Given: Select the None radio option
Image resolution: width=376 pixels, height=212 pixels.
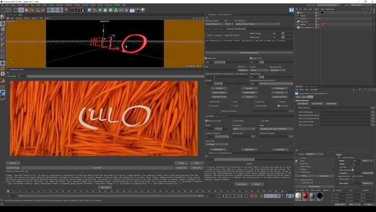Looking at the screenshot, I should pos(207,35).
